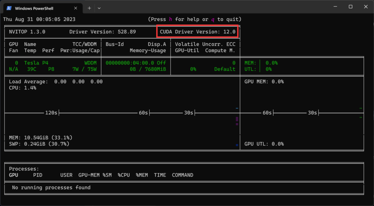Click the Bus-Id column header
374x206 pixels.
pyautogui.click(x=115, y=44)
